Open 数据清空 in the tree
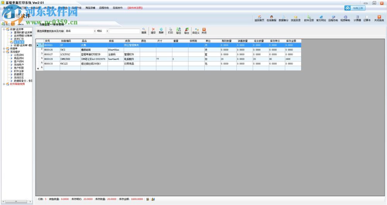387x205 pixels. (x=19, y=74)
